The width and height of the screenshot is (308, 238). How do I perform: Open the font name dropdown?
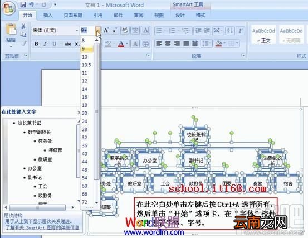77,31
